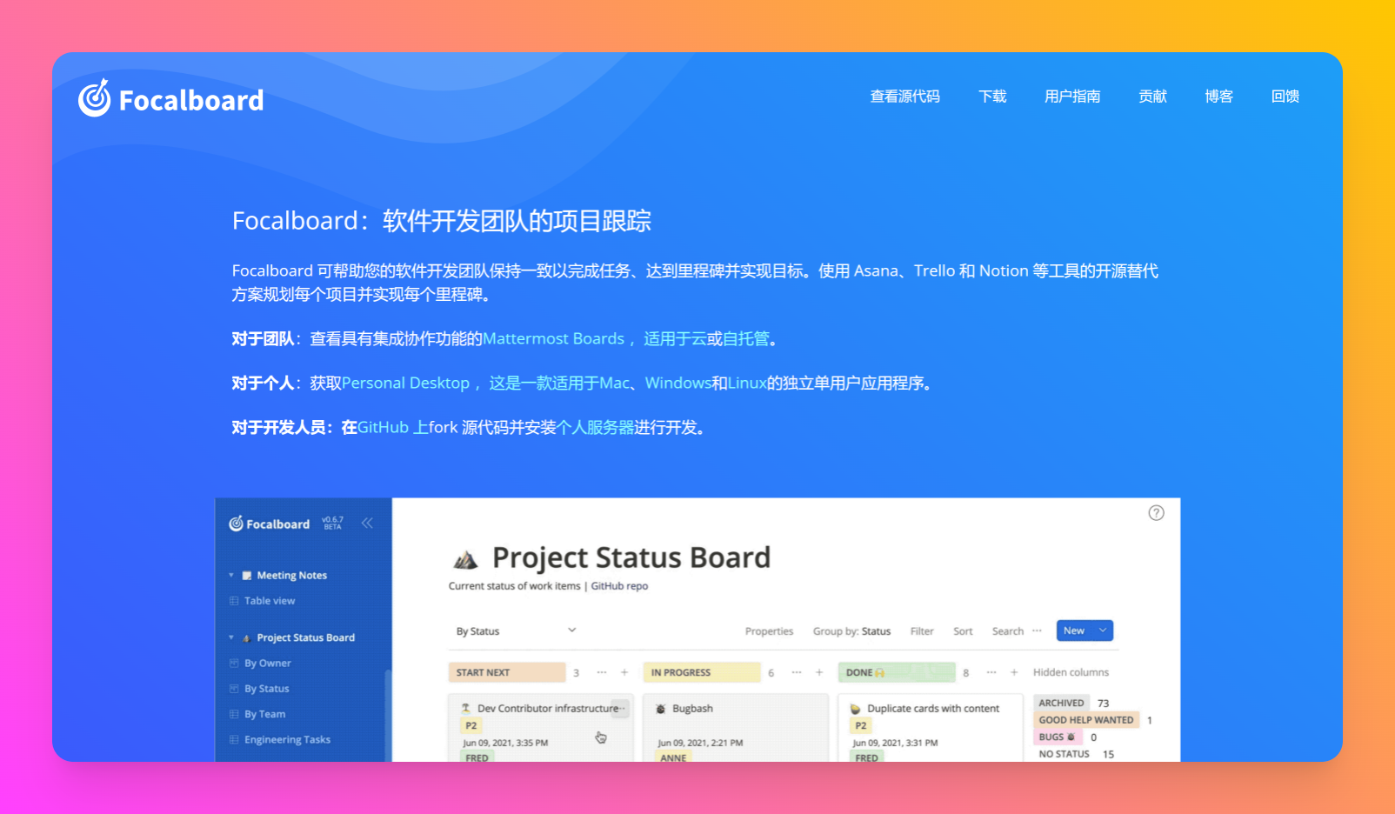The image size is (1395, 814).
Task: Open the Properties menu
Action: 769,631
